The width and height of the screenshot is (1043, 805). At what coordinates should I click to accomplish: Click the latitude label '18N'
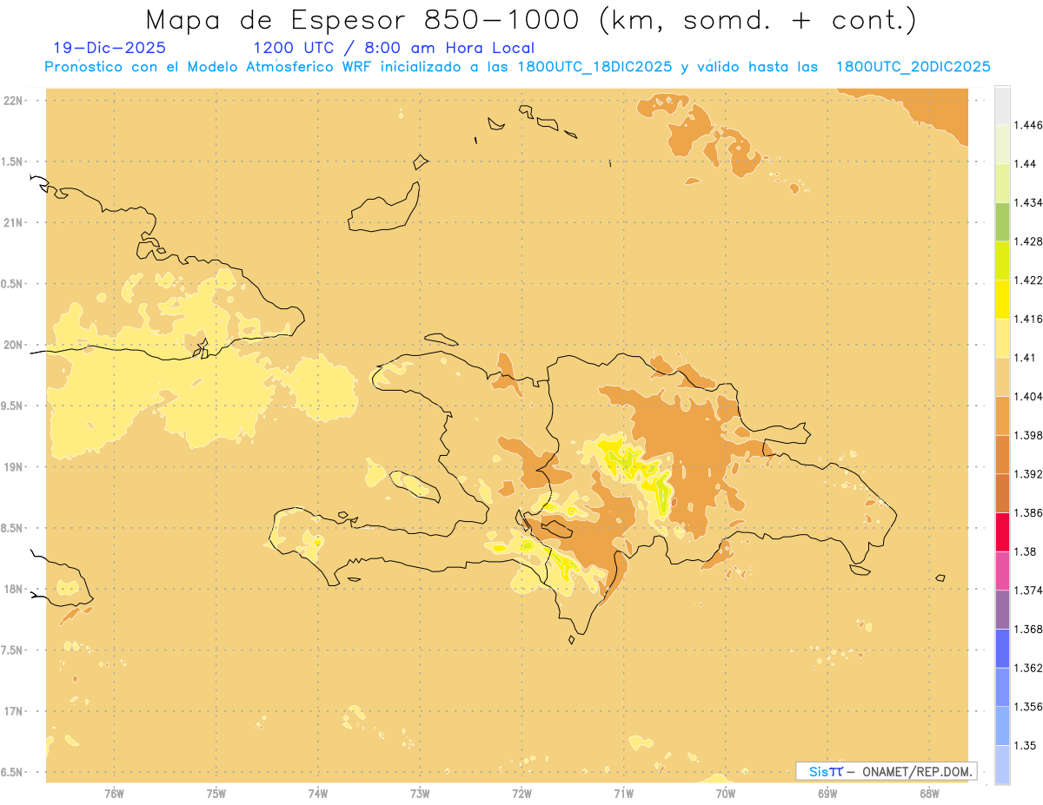pos(14,589)
